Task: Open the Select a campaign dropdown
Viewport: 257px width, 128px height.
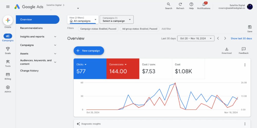Action: coord(116,20)
